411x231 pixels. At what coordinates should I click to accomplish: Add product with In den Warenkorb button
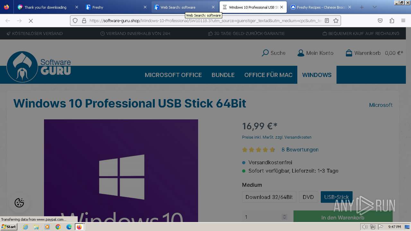(x=343, y=217)
